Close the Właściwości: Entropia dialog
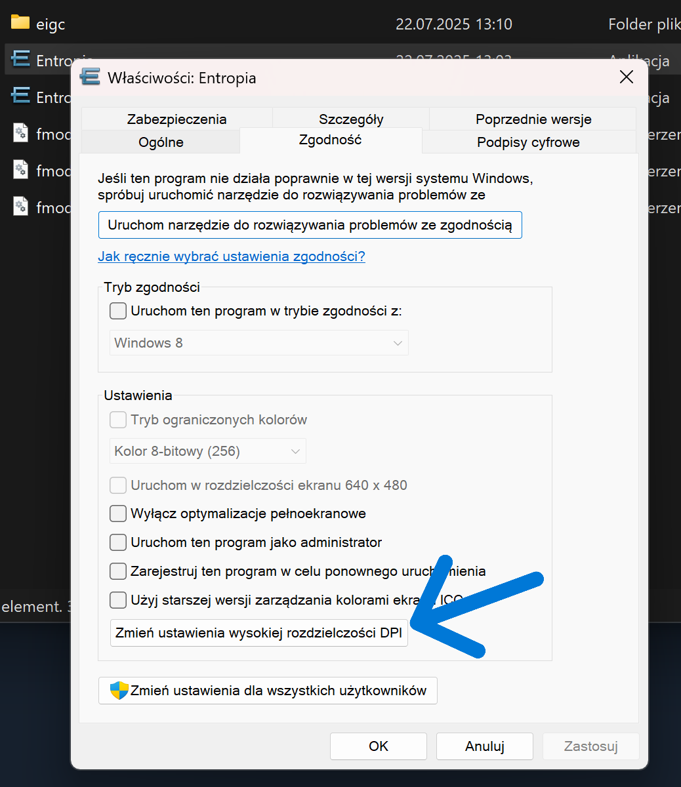This screenshot has height=787, width=681. click(627, 77)
